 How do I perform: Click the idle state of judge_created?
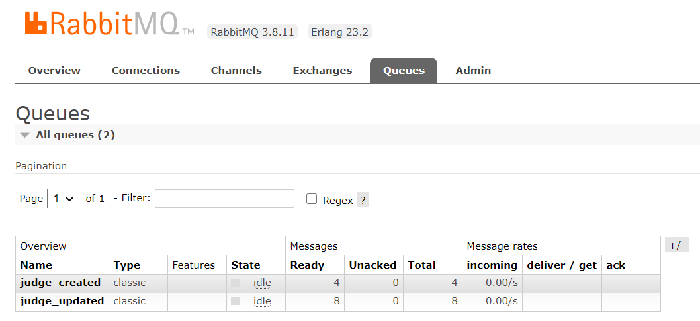(x=262, y=283)
